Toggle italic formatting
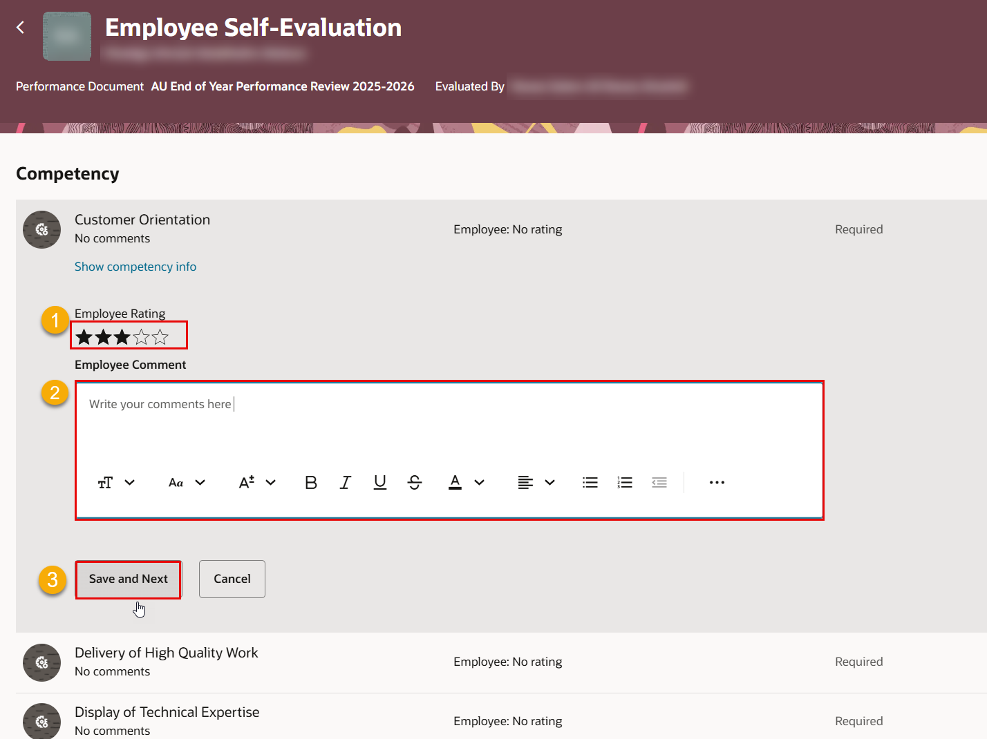The height and width of the screenshot is (739, 987). point(346,483)
